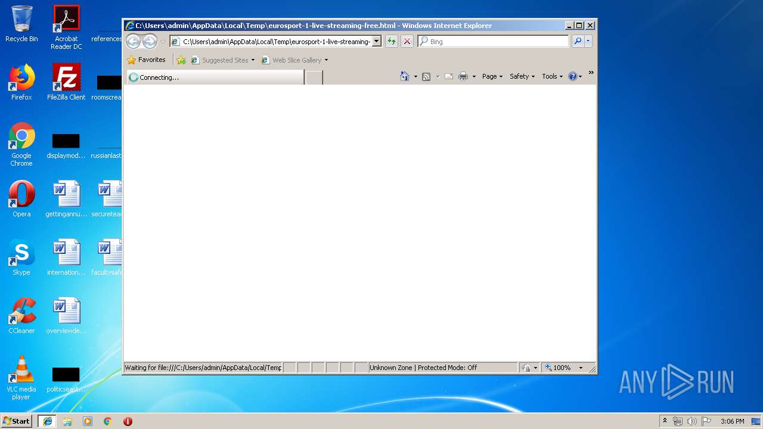Select gettingannu... Word document icon
The width and height of the screenshot is (763, 429).
[66, 199]
